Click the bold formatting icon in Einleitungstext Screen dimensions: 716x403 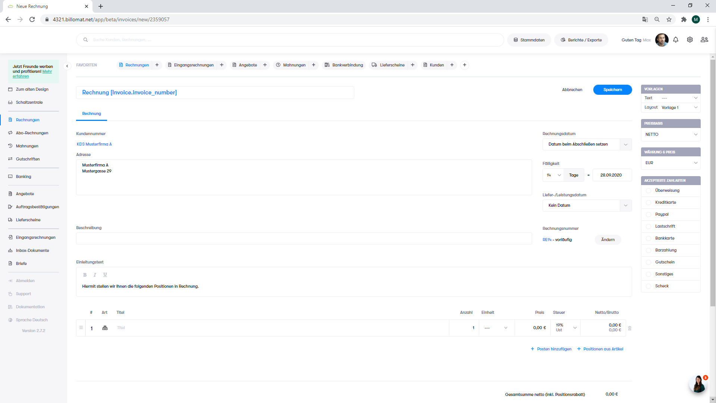pyautogui.click(x=85, y=275)
